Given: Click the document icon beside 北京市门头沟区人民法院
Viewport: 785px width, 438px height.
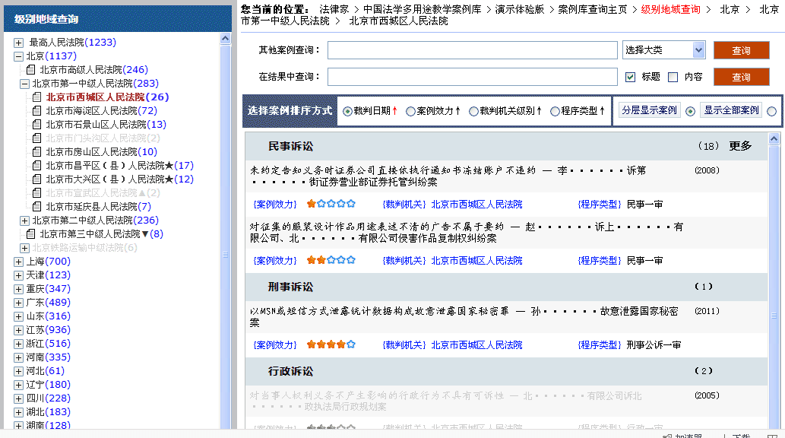Looking at the screenshot, I should (x=36, y=138).
